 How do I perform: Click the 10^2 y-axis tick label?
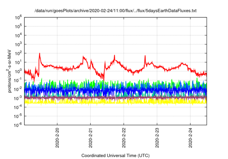point(18,53)
